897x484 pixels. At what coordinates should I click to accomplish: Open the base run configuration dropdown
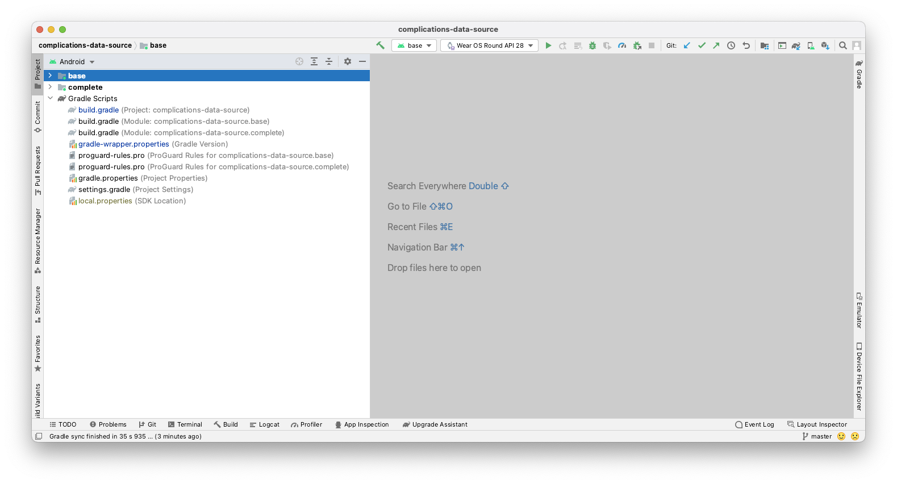[x=415, y=45]
